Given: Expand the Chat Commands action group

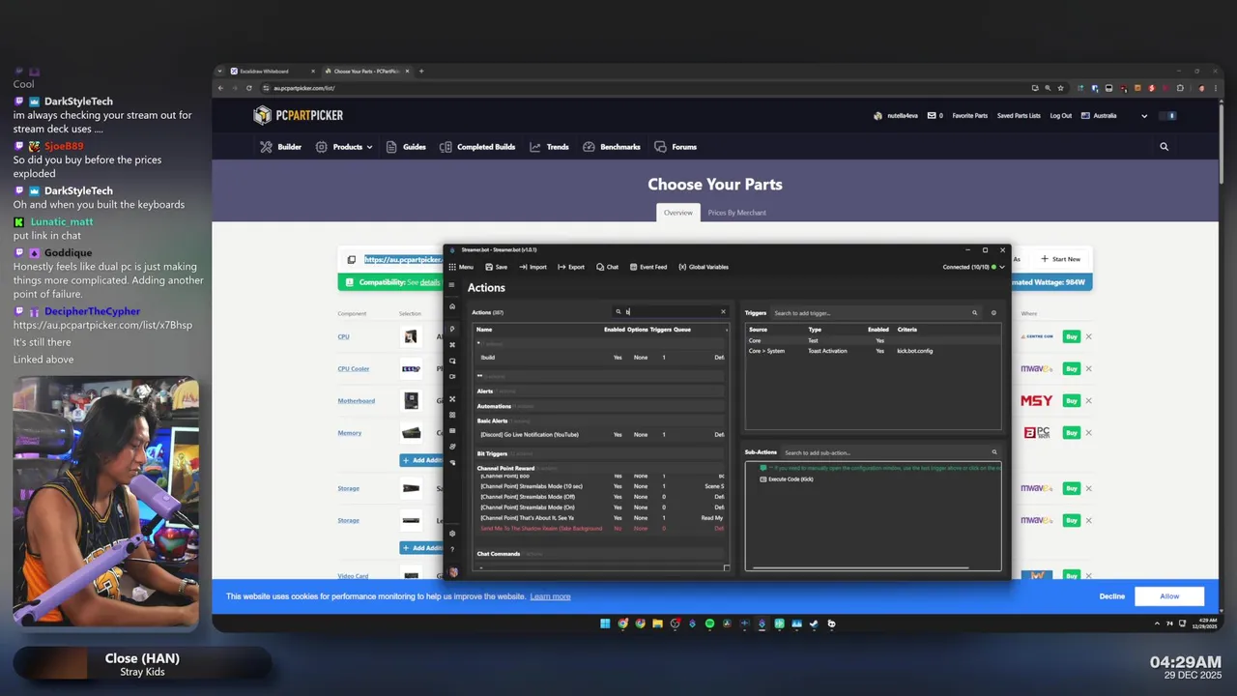Looking at the screenshot, I should tap(599, 554).
